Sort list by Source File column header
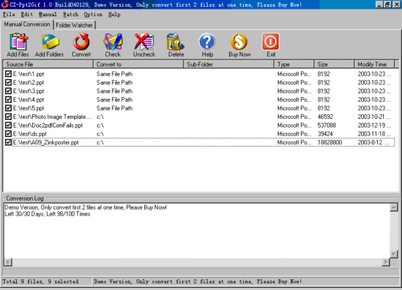Image resolution: width=402 pixels, height=290 pixels. click(47, 64)
